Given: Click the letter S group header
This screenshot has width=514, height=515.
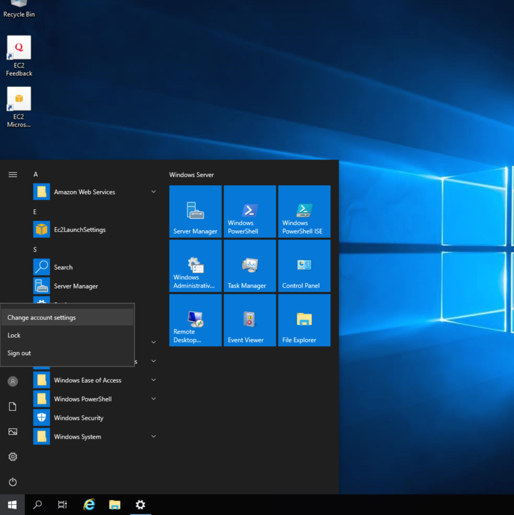Looking at the screenshot, I should coord(35,249).
